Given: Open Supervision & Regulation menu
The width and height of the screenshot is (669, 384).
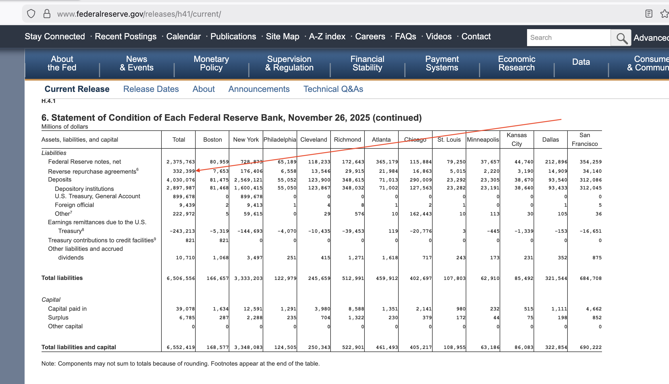Looking at the screenshot, I should coord(289,63).
